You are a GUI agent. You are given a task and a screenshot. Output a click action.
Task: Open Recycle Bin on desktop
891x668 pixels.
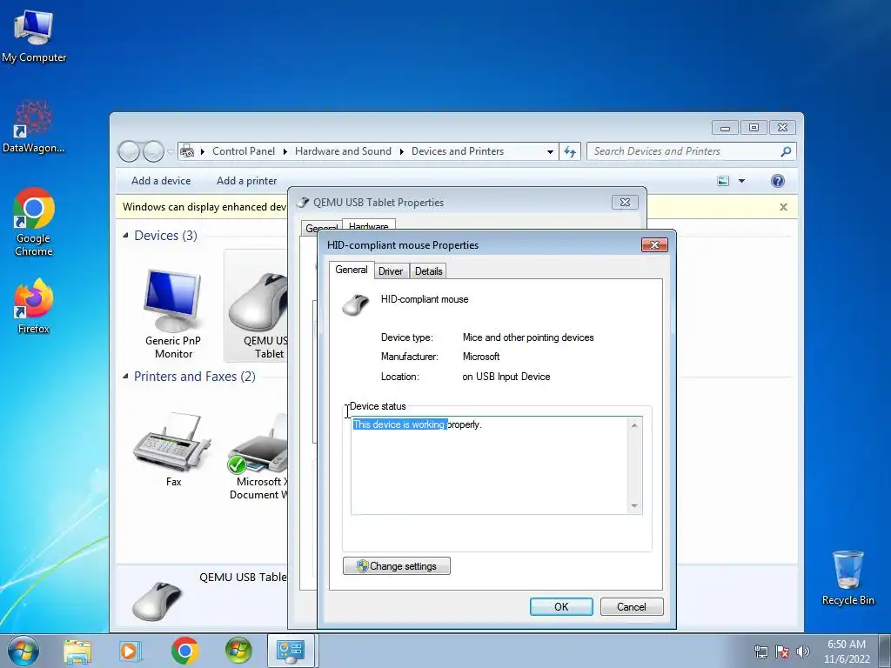[847, 578]
